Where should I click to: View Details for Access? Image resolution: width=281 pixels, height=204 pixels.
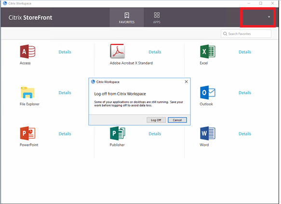click(x=65, y=52)
